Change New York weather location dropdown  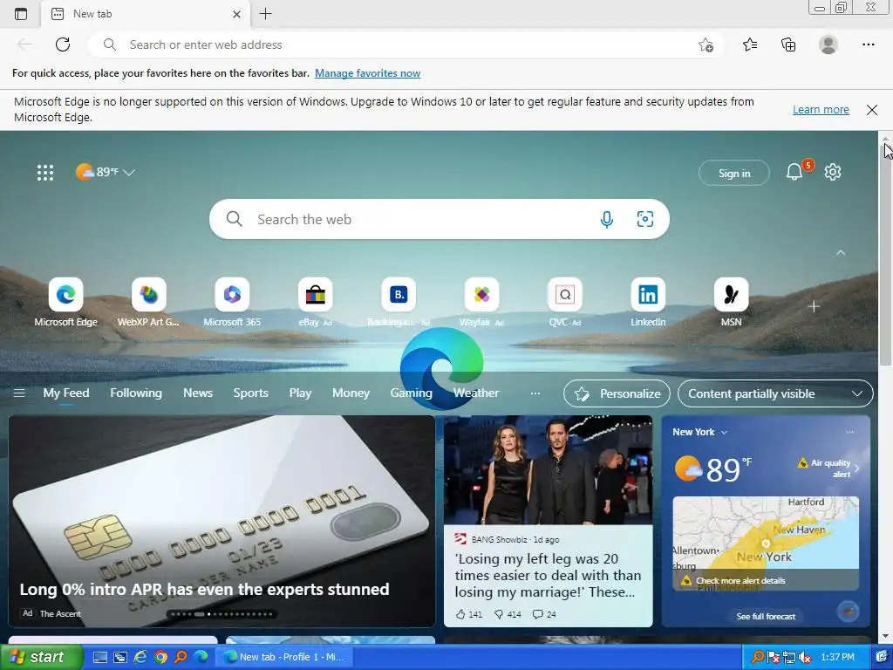(x=699, y=432)
